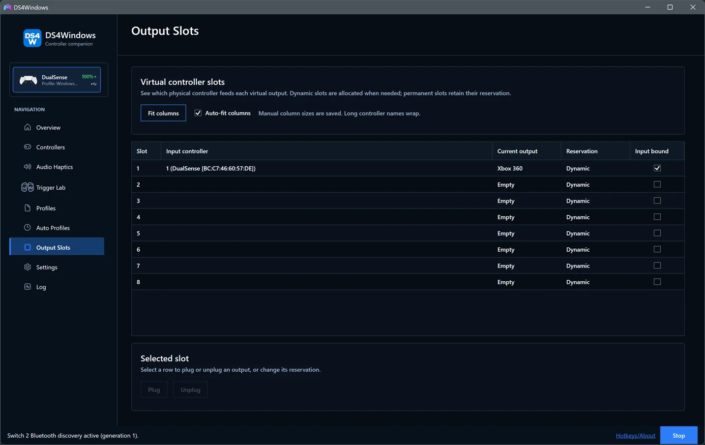
Task: Toggle Input bound checkbox for slot 4
Action: click(x=657, y=217)
